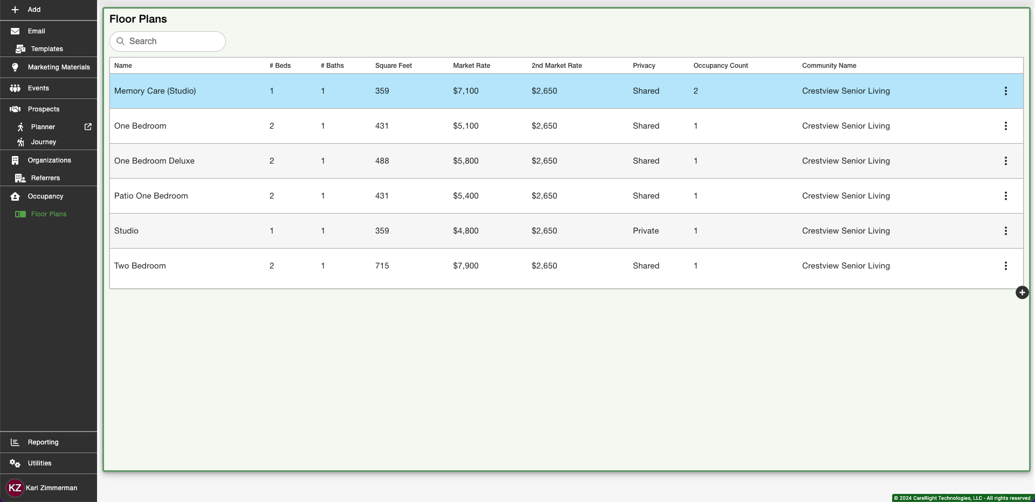This screenshot has height=502, width=1035.
Task: Click the Organizations building icon
Action: (15, 160)
